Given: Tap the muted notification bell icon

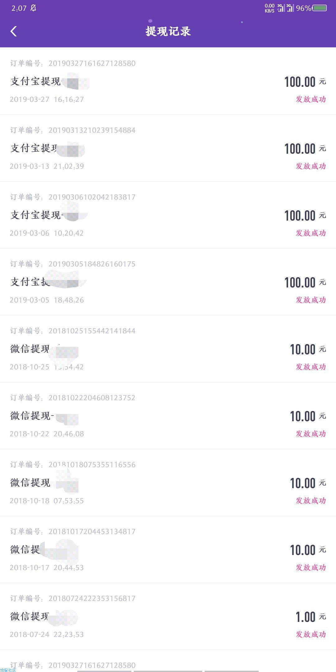Looking at the screenshot, I should point(33,8).
